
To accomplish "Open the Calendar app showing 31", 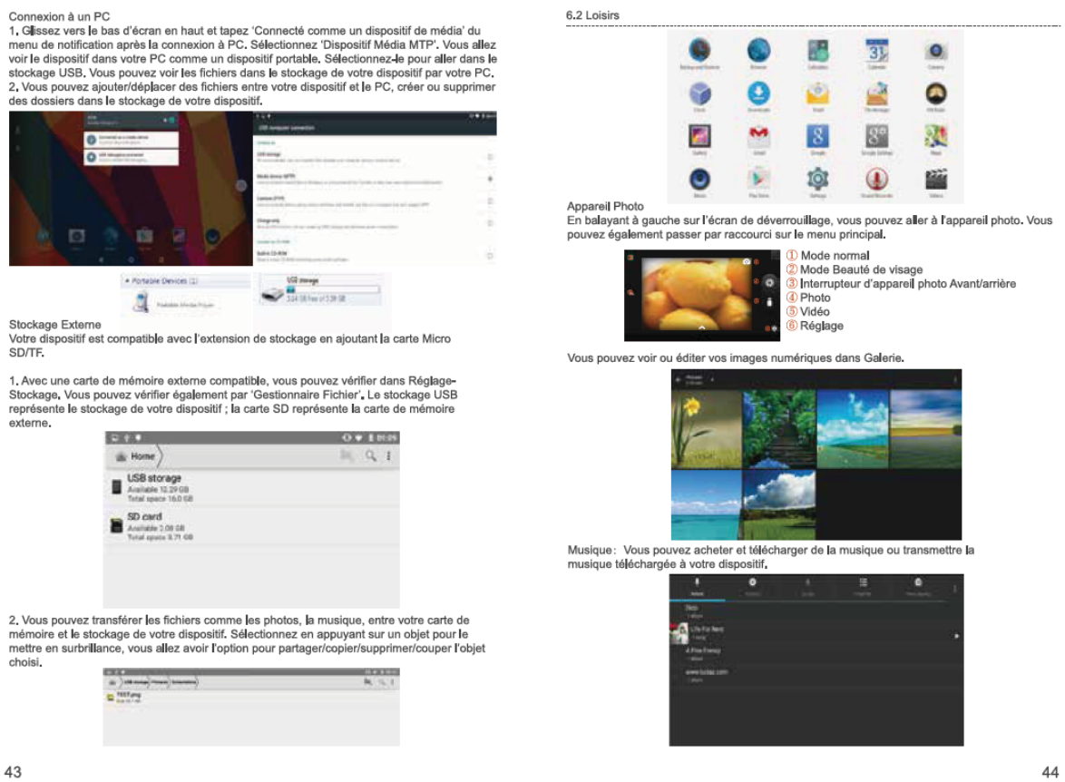I will tap(877, 51).
